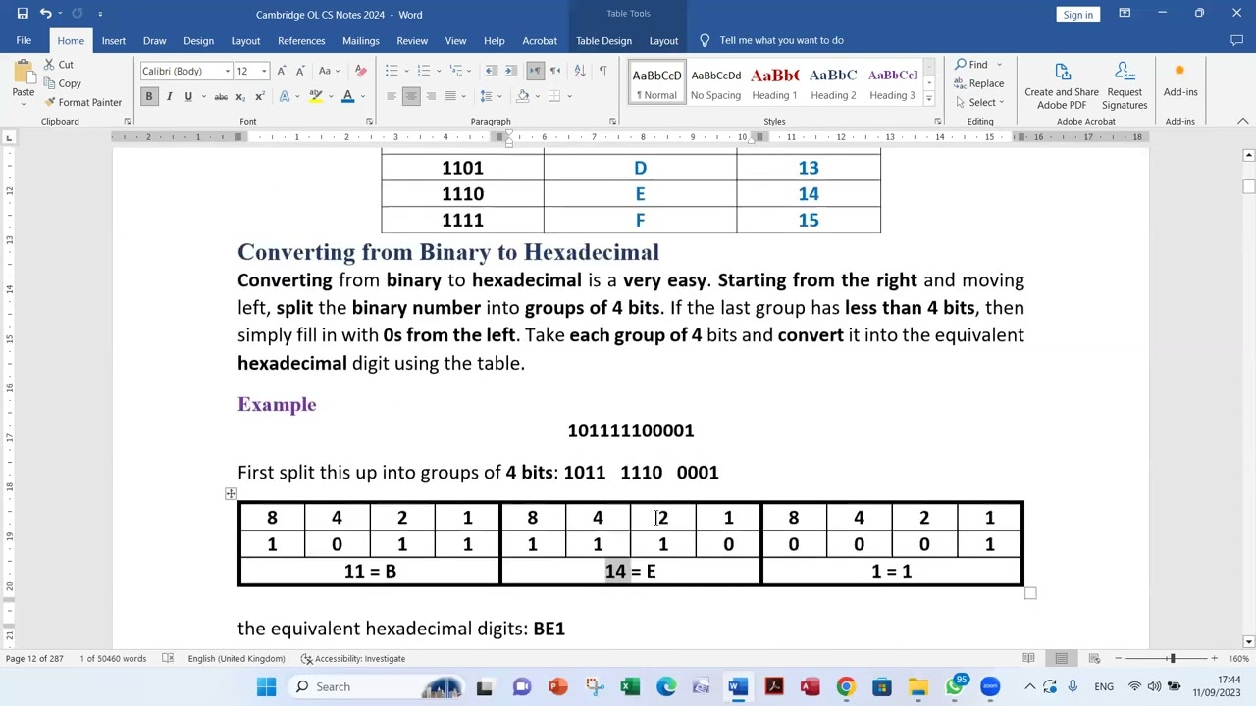Toggle right-to-left text direction
1256x706 pixels.
555,71
